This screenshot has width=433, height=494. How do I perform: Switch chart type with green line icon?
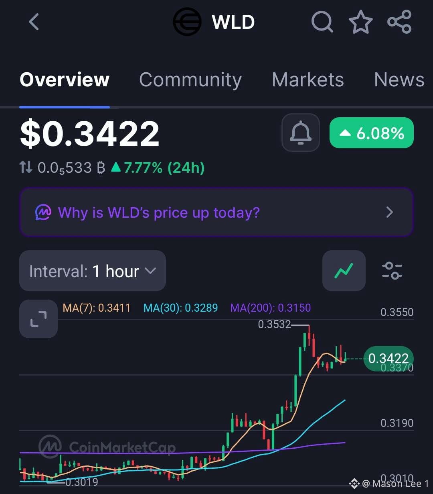[x=344, y=271]
